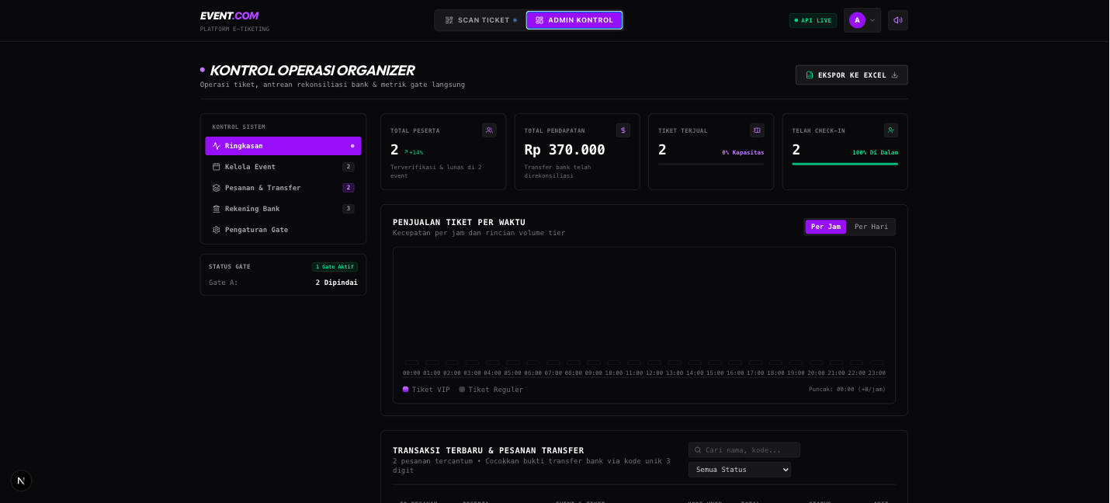Switch to Admin Kontrol tab
The width and height of the screenshot is (1110, 503).
point(574,20)
